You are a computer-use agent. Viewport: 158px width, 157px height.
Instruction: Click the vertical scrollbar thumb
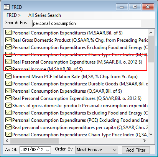(151, 49)
